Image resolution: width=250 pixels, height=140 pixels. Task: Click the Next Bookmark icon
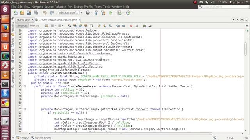point(105,26)
